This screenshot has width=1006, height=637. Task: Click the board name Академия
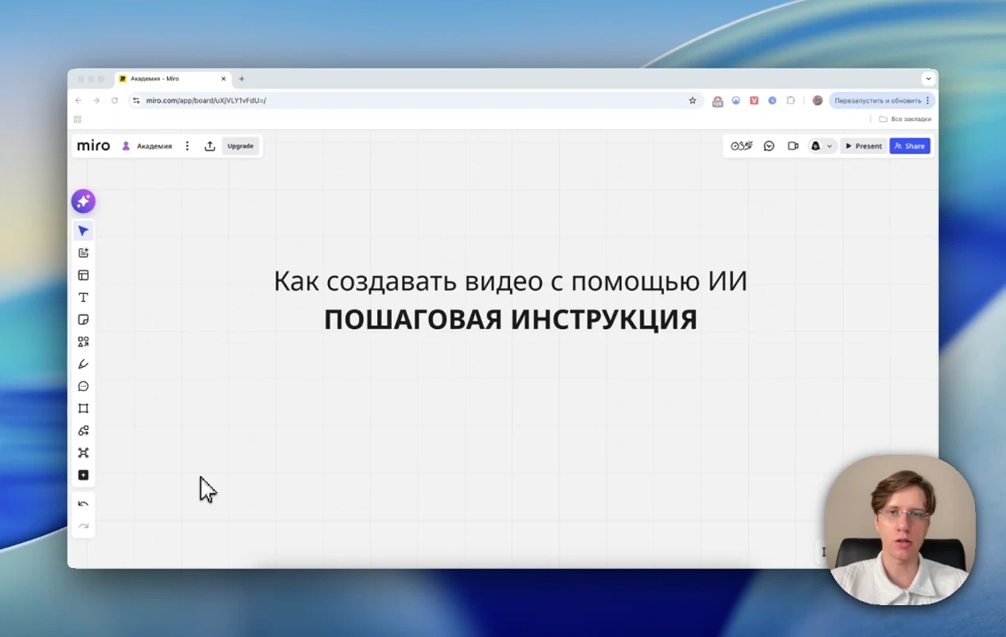(x=154, y=146)
